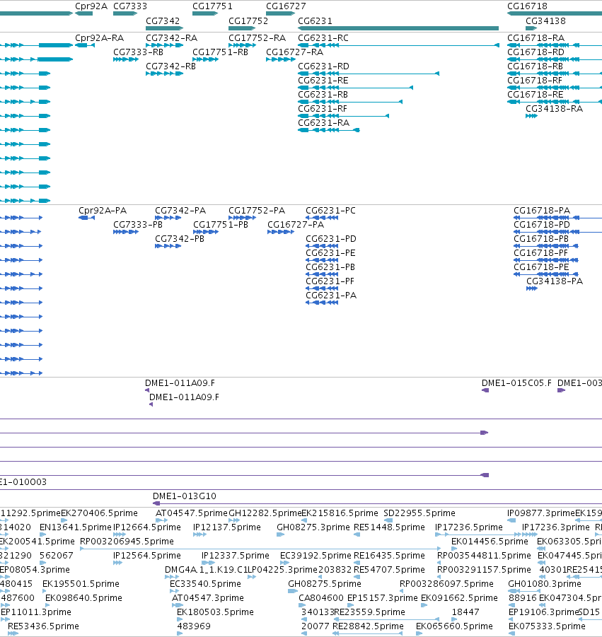
Task: Click transcript CG7342-RB
Action: click(170, 66)
